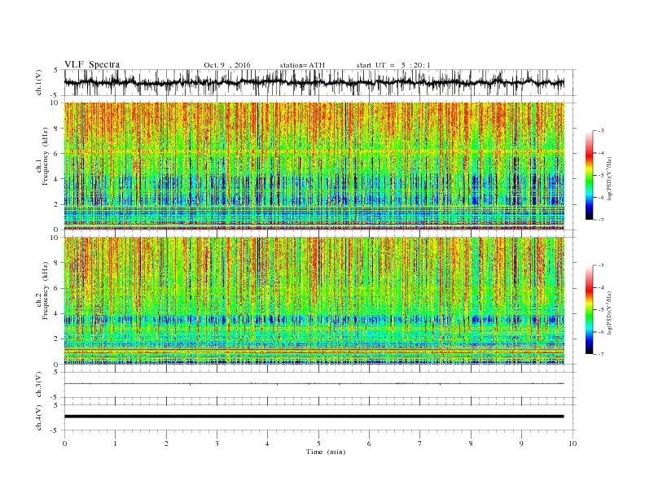Click the thick ch.4 voltage trace
Screen dimensions: 645x498
click(x=314, y=417)
